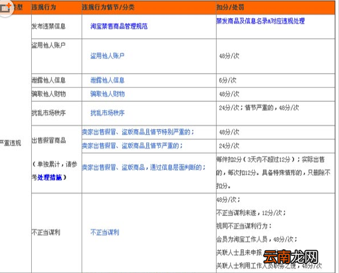
Task: Click the 6分/次 penalty value
Action: (x=228, y=81)
